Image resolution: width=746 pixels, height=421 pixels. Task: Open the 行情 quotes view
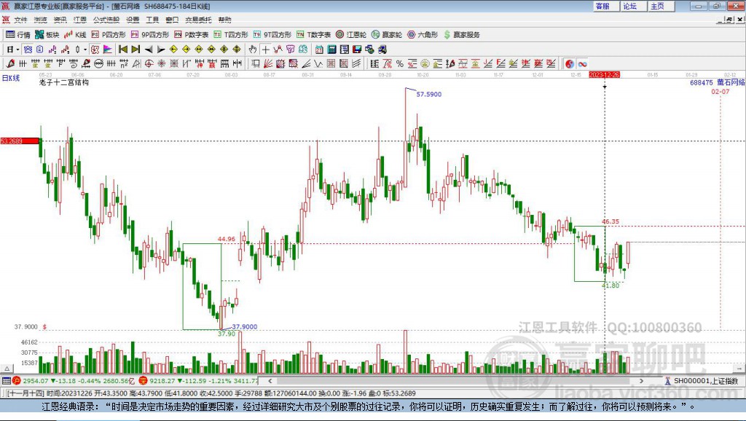click(18, 35)
